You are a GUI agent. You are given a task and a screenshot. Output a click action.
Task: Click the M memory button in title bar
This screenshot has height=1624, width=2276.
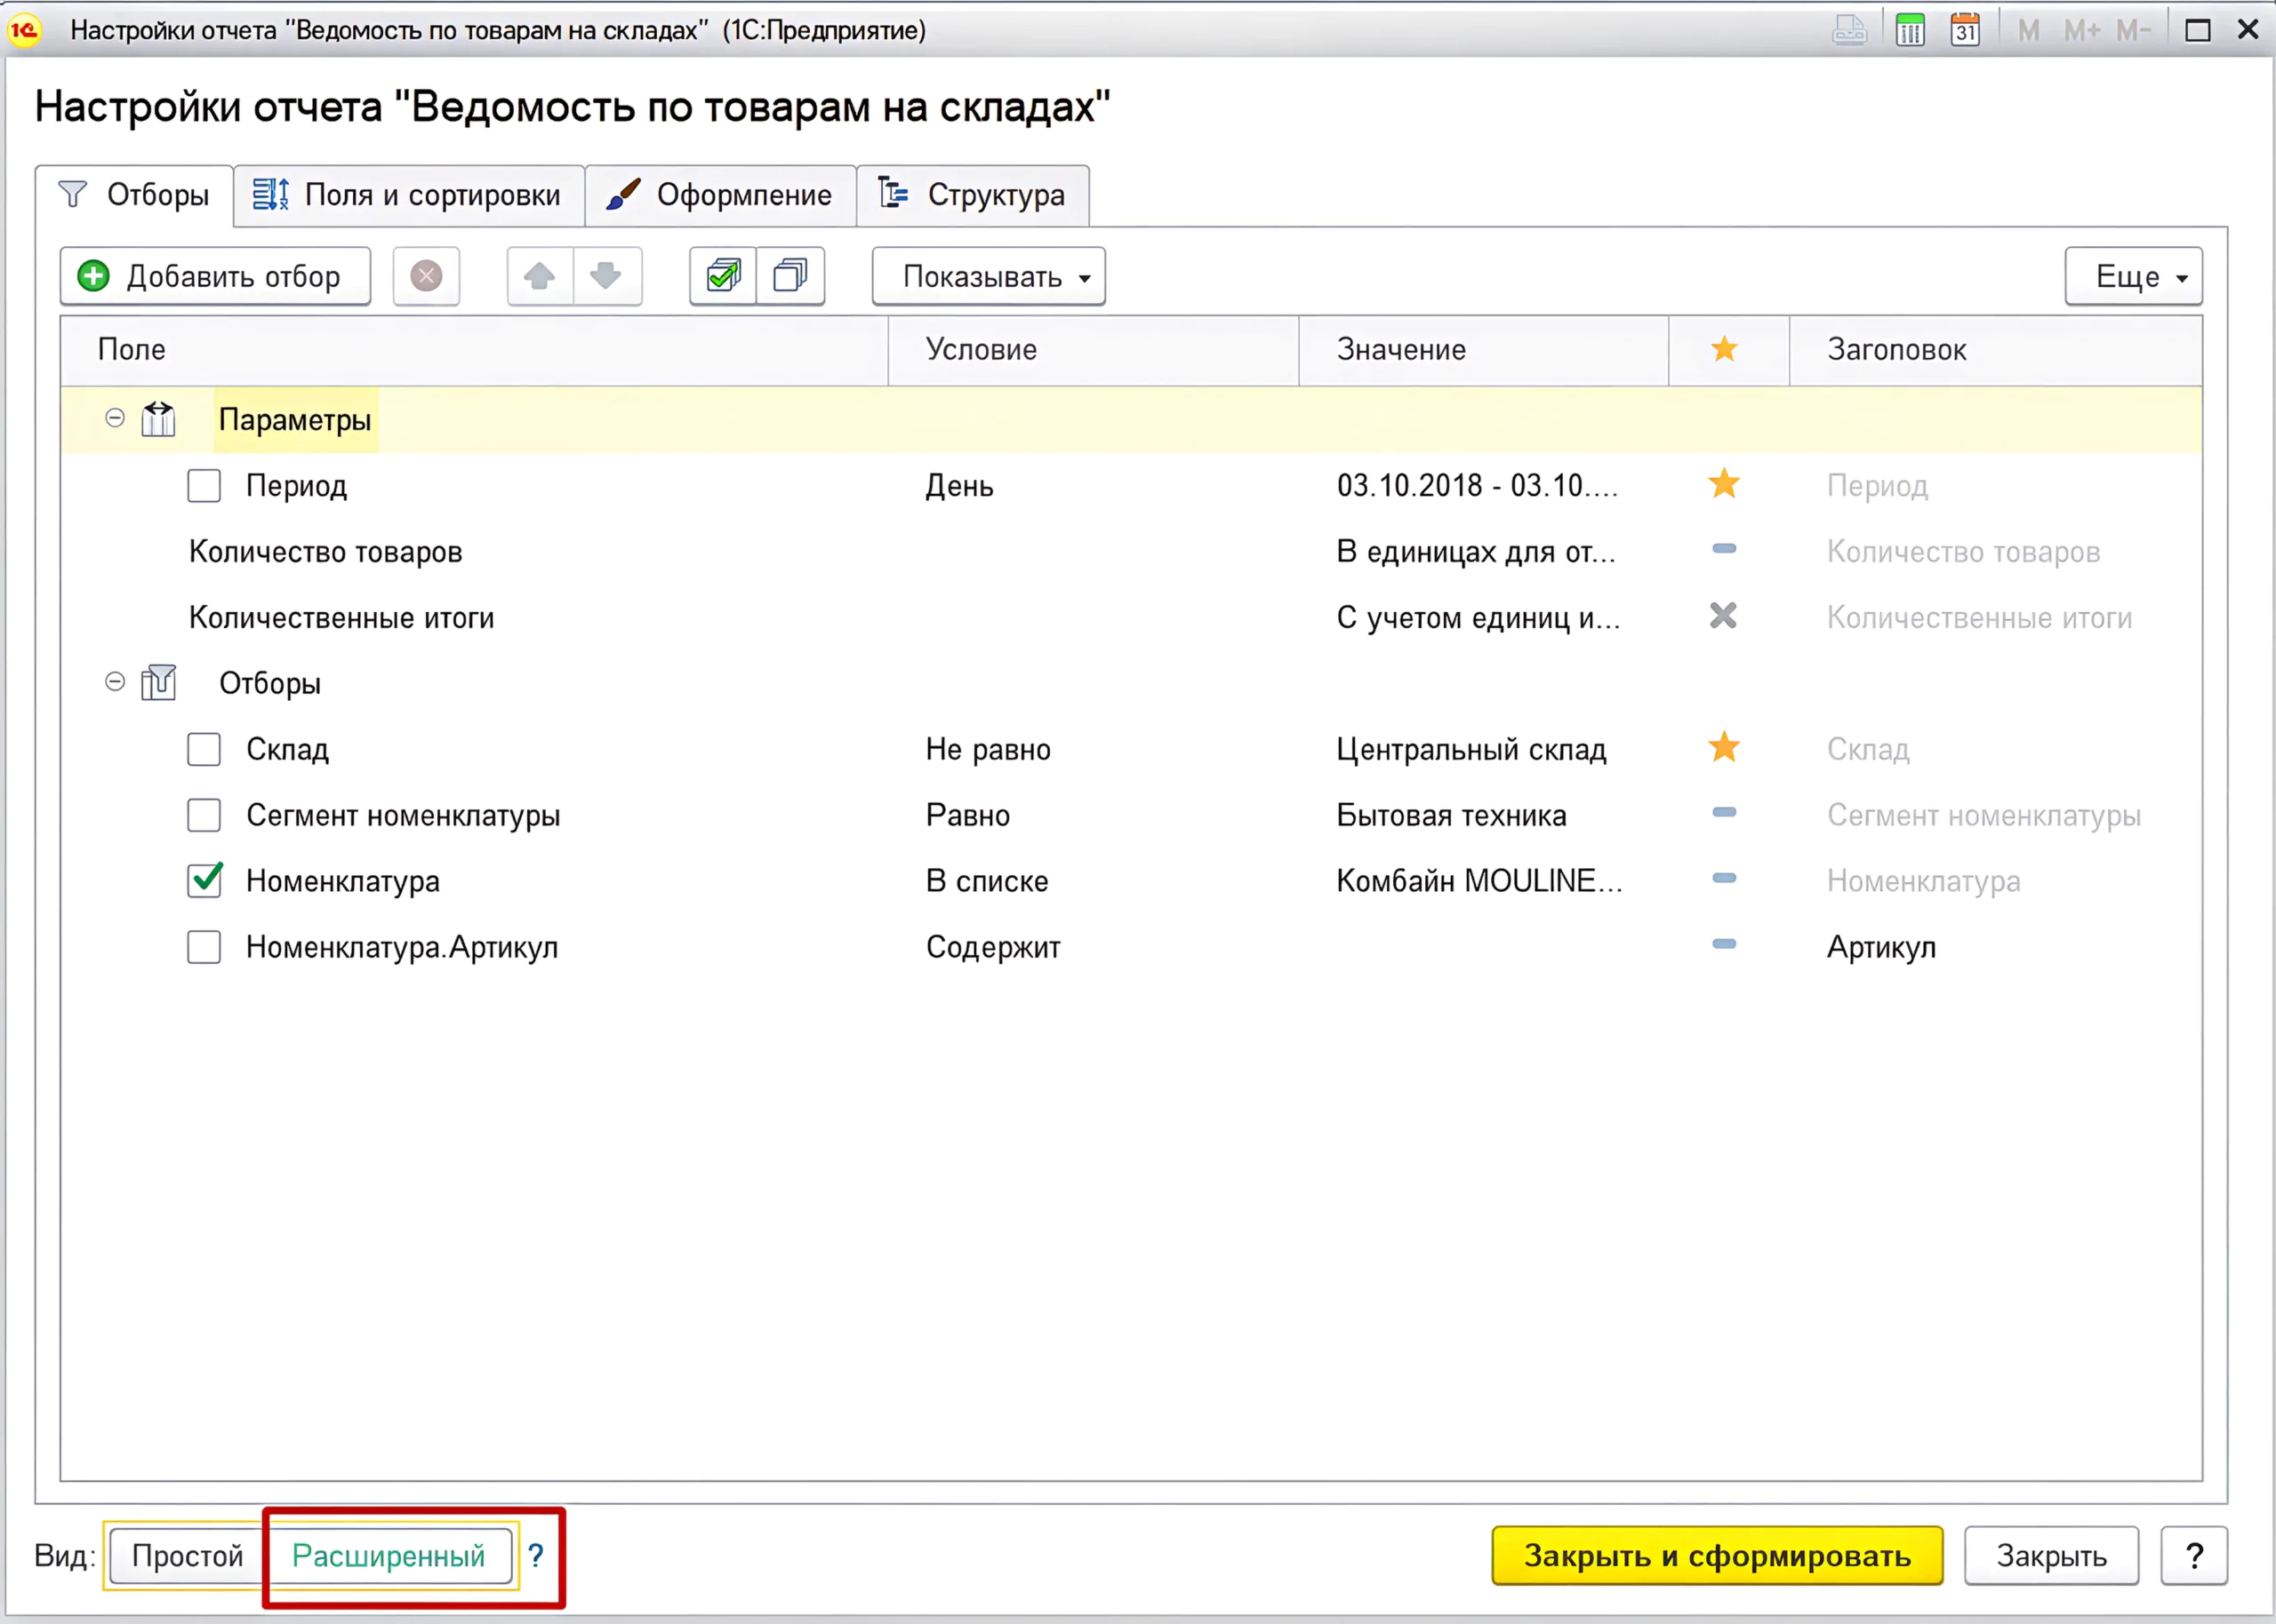click(2028, 30)
